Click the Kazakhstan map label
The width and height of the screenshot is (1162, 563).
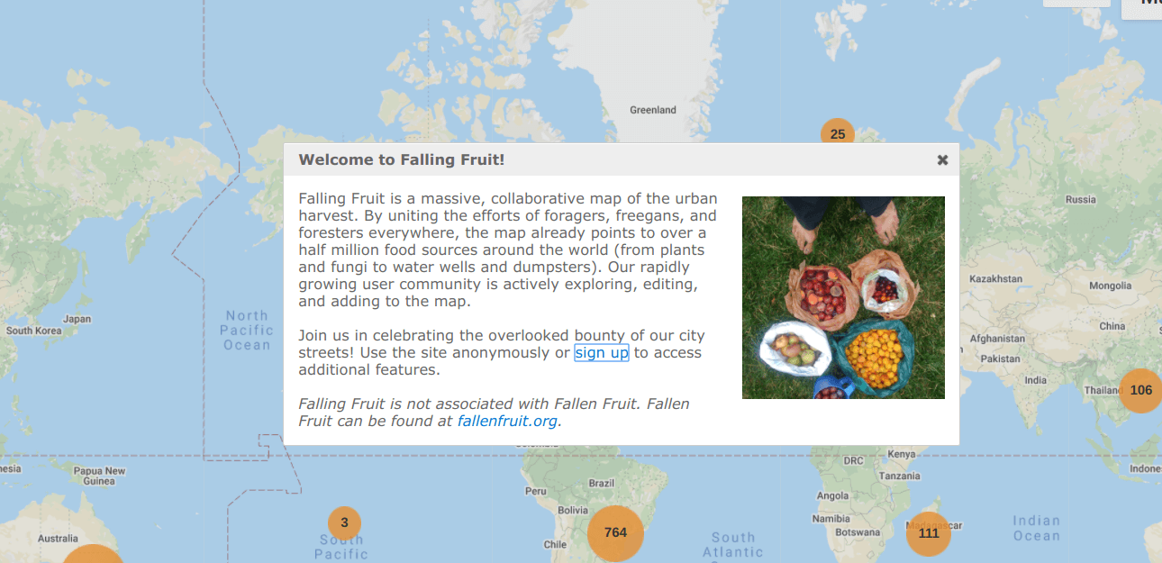pyautogui.click(x=996, y=279)
